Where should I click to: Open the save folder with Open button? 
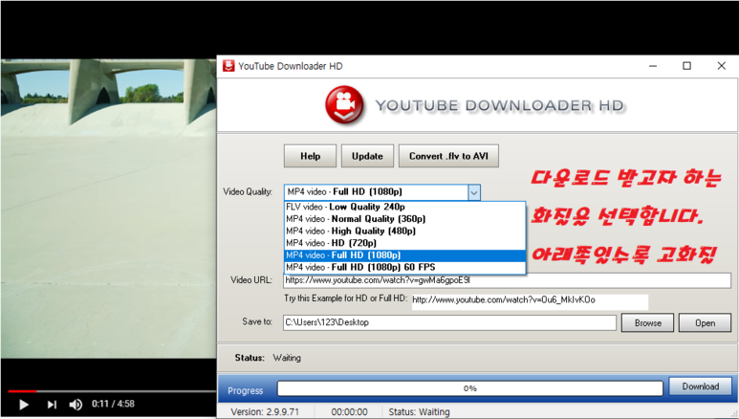706,322
